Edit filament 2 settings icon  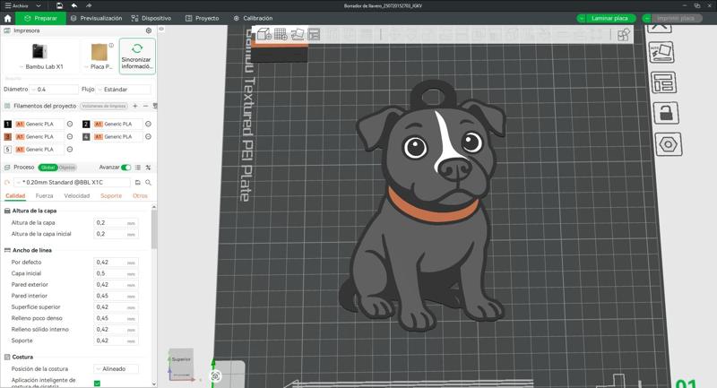coord(148,124)
